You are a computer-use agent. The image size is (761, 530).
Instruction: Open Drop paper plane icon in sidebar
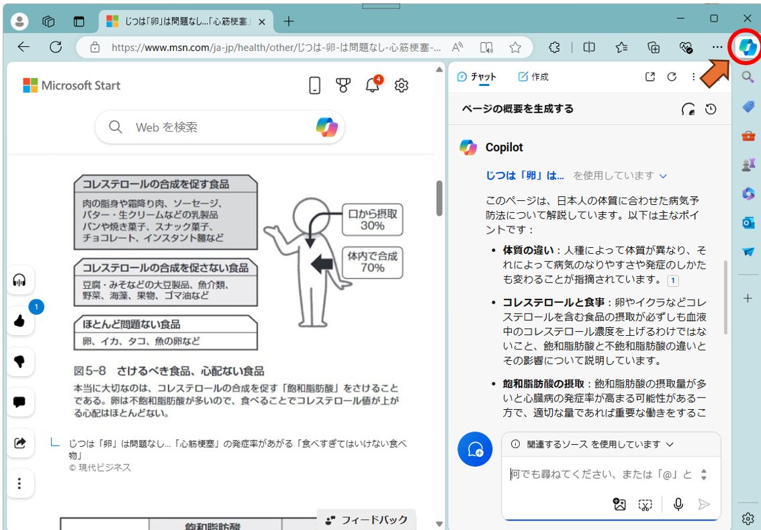[748, 252]
